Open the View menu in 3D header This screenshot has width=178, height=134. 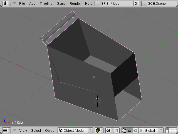coord(23,130)
